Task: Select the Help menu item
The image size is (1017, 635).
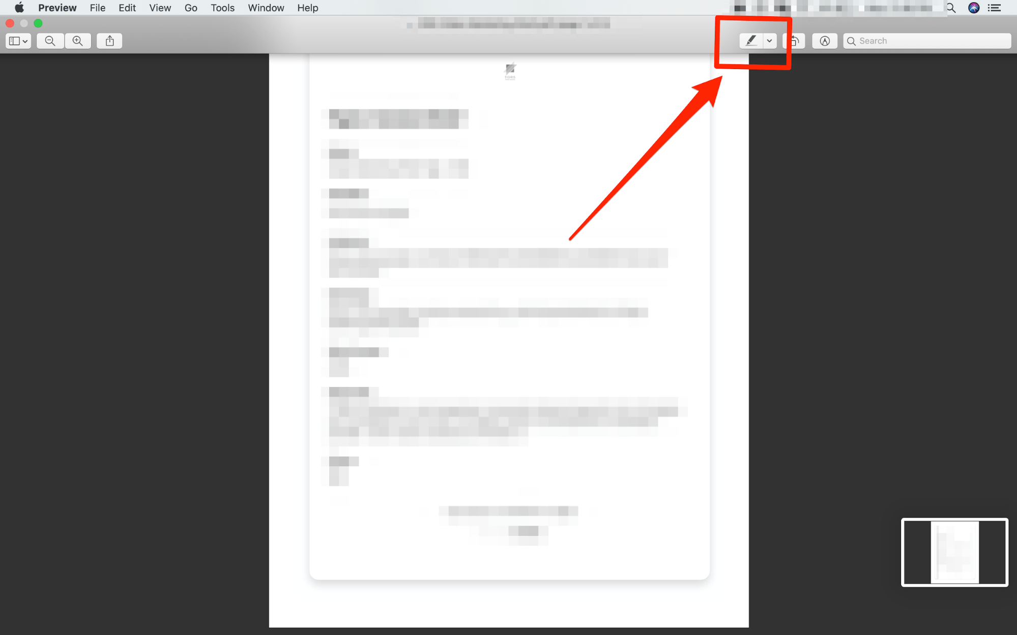Action: 308,8
